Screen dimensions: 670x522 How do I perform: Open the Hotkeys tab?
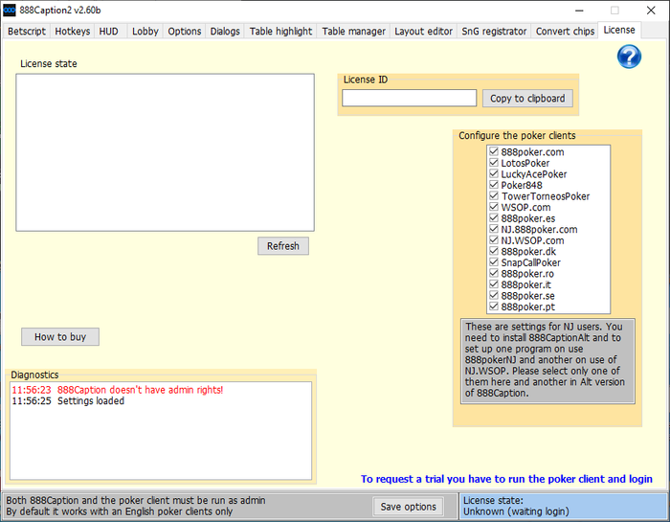[72, 32]
